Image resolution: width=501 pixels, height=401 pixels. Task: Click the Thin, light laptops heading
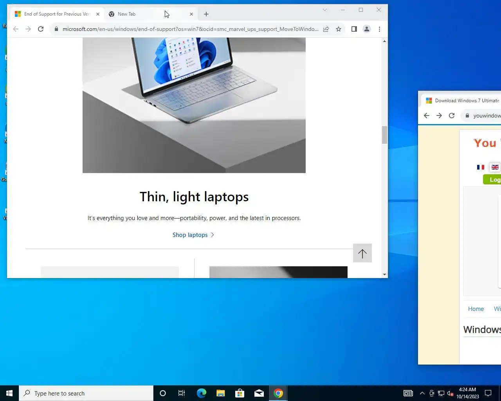point(194,197)
